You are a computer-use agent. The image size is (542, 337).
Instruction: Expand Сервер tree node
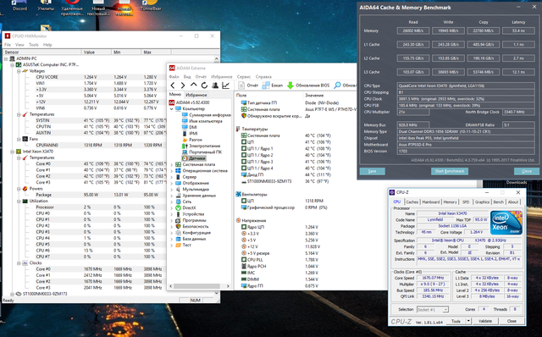click(171, 177)
